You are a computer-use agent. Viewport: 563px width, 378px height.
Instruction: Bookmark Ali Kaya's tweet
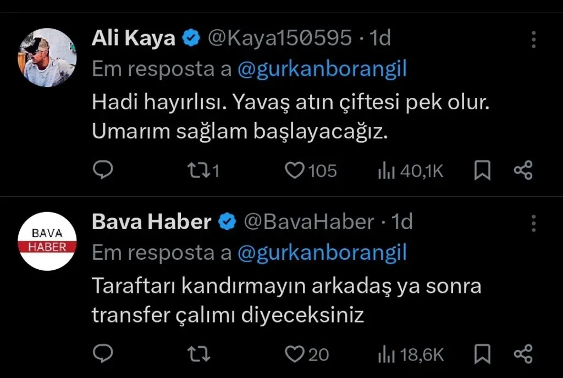tap(482, 170)
